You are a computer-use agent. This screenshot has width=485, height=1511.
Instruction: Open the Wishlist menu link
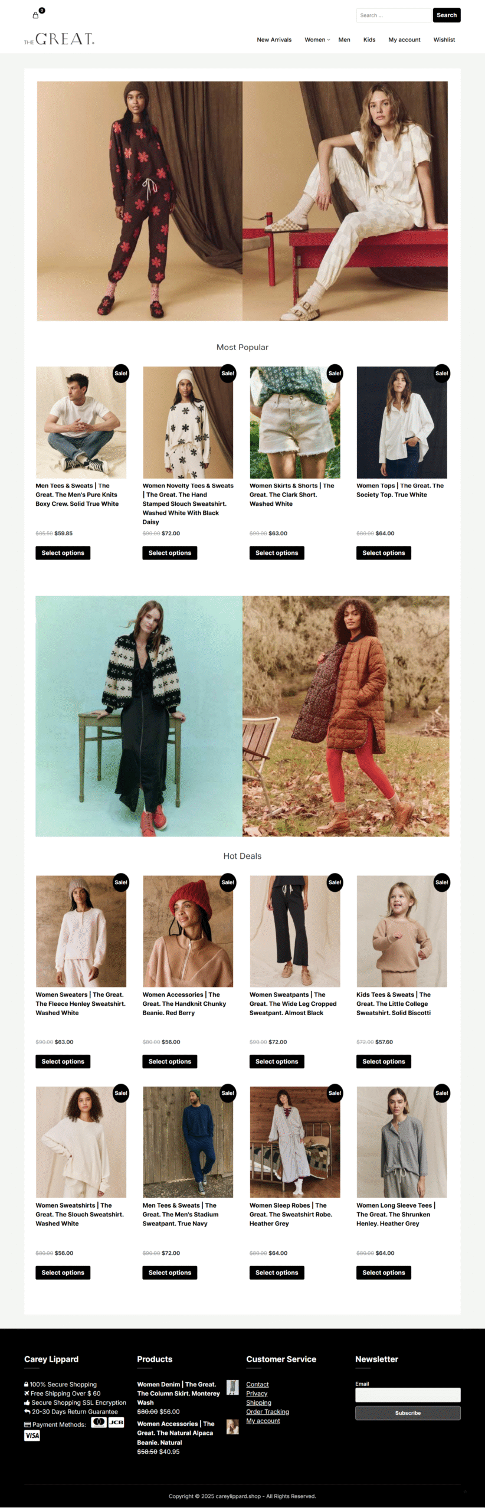[444, 40]
